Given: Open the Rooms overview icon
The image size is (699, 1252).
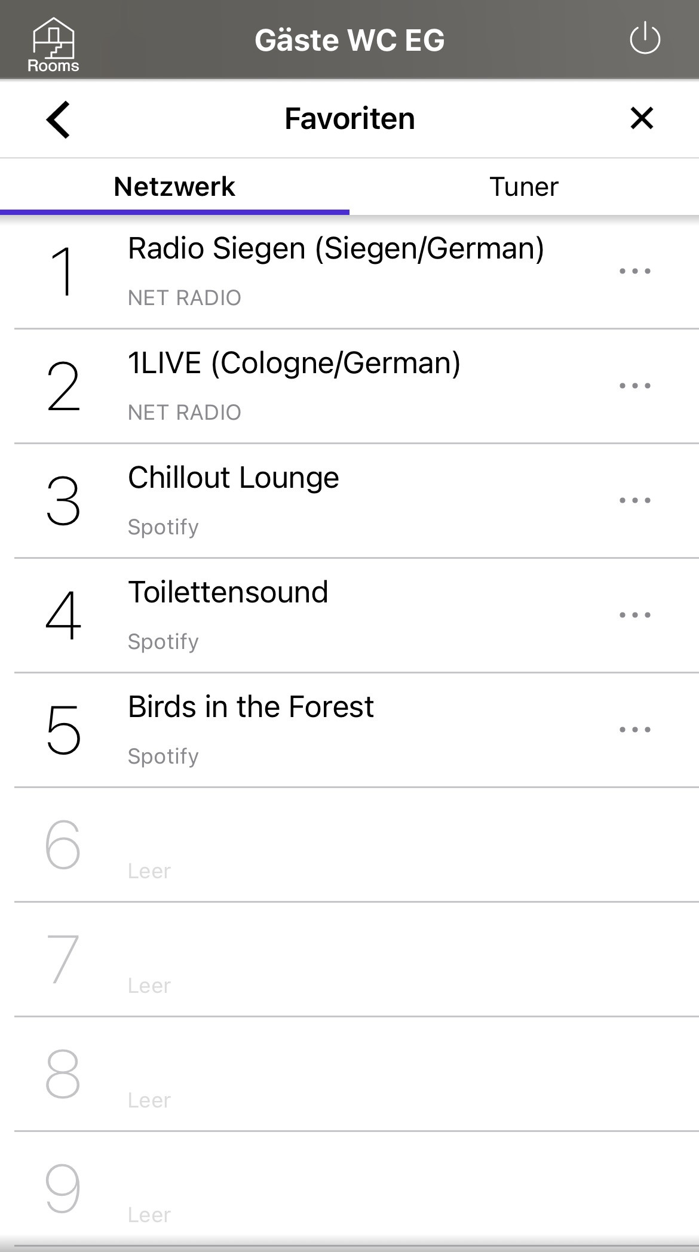Looking at the screenshot, I should [53, 44].
